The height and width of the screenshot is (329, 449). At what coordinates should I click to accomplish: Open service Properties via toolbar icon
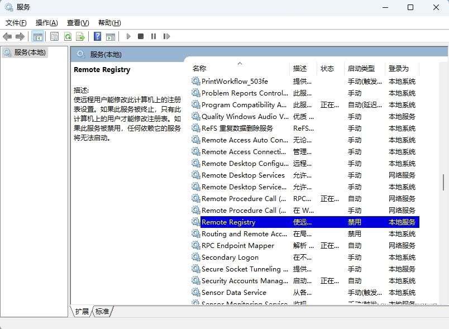coord(54,36)
